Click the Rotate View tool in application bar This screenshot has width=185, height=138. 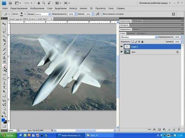49,3
